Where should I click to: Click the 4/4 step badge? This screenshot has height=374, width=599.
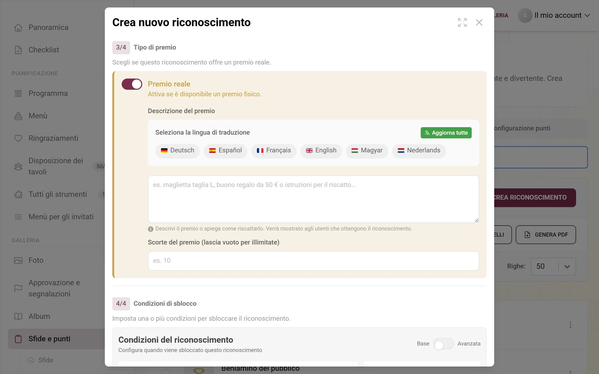click(x=121, y=304)
